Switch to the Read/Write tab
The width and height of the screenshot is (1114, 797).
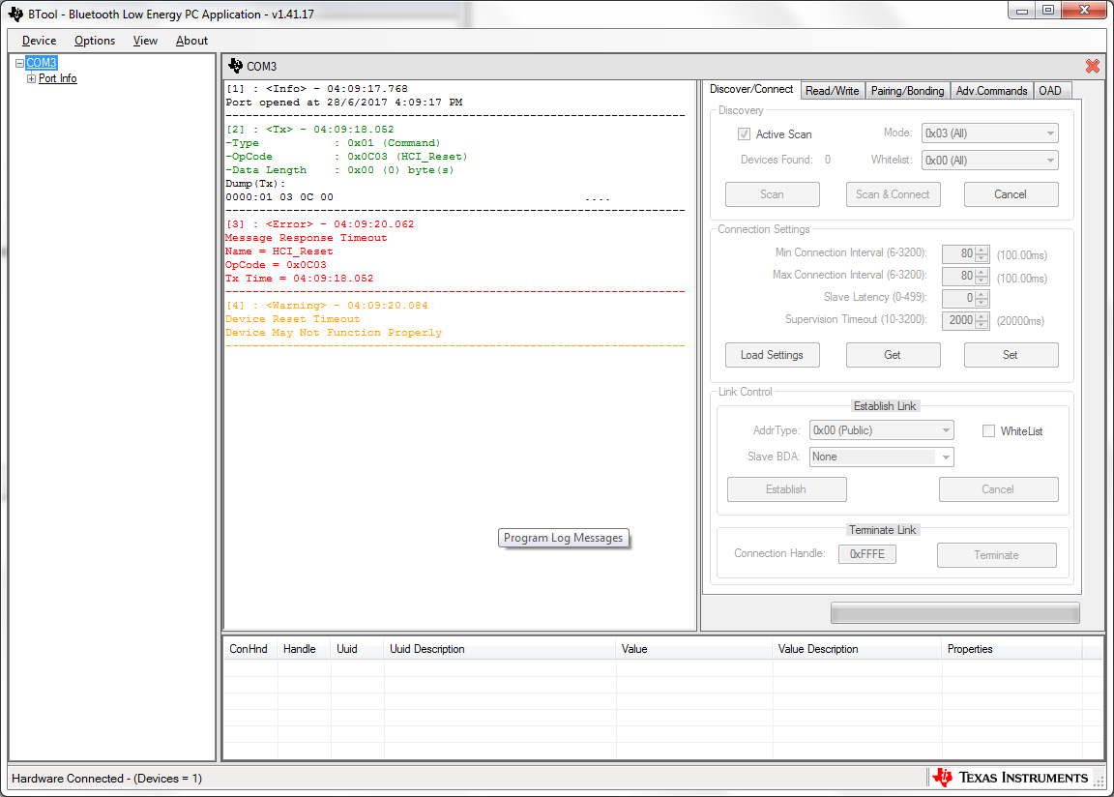pyautogui.click(x=833, y=91)
